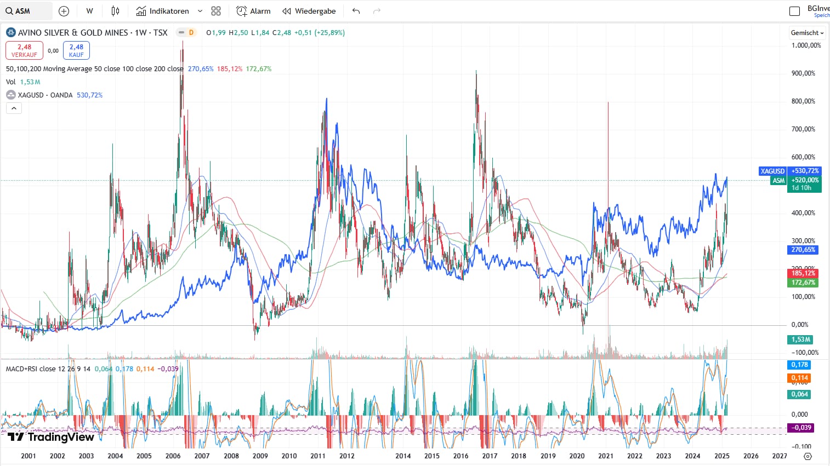Open the ASM symbol search
The image size is (830, 466).
26,11
